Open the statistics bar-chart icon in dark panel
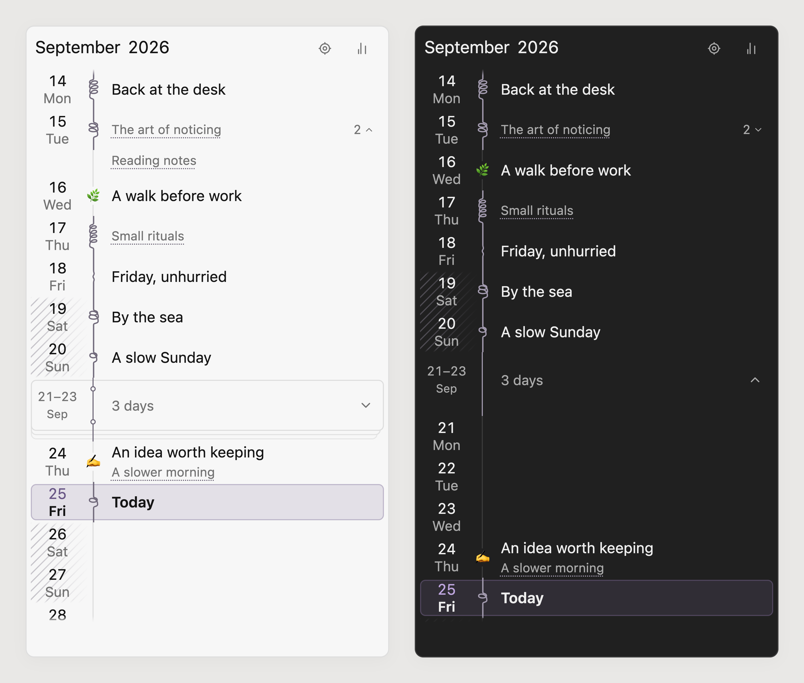 (x=751, y=48)
